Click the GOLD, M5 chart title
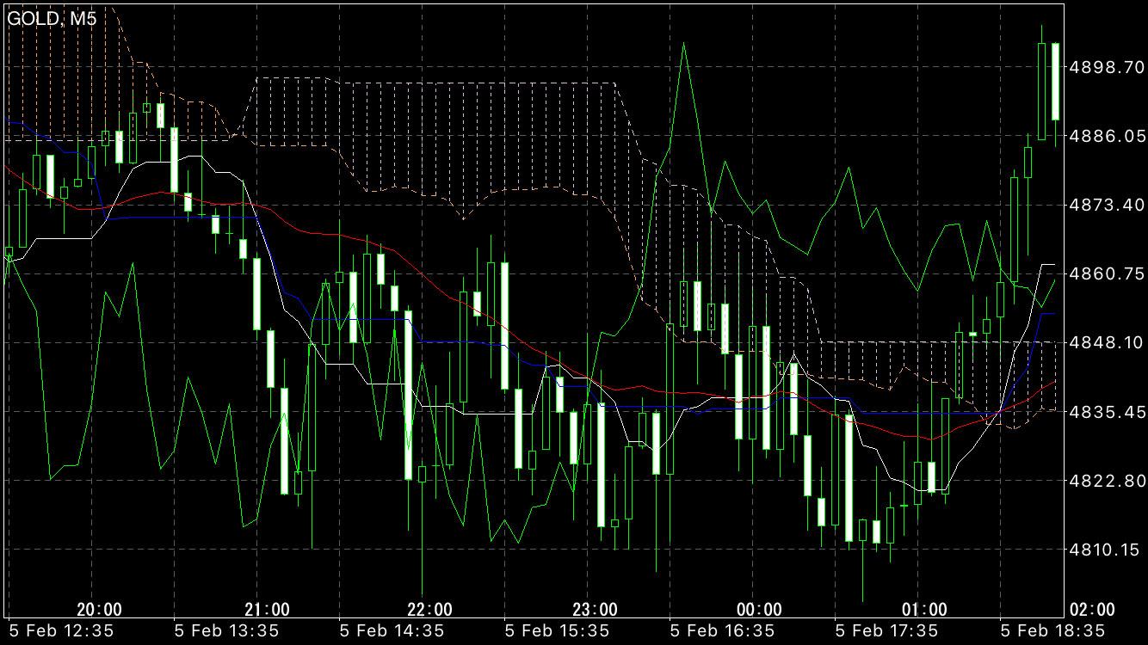This screenshot has width=1148, height=645. [52, 19]
